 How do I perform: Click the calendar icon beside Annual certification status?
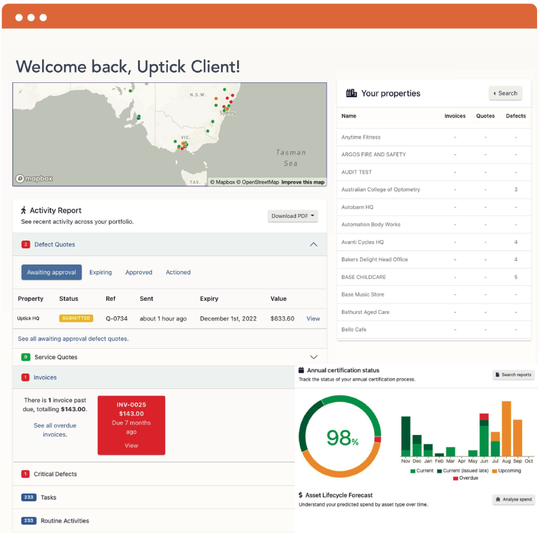coord(301,370)
